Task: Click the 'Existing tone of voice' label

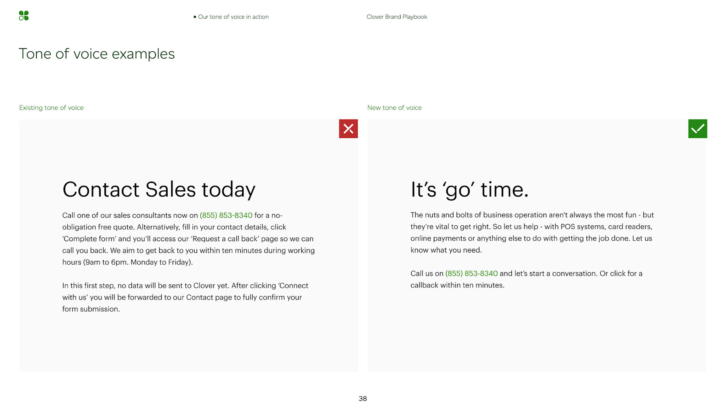Action: tap(51, 107)
